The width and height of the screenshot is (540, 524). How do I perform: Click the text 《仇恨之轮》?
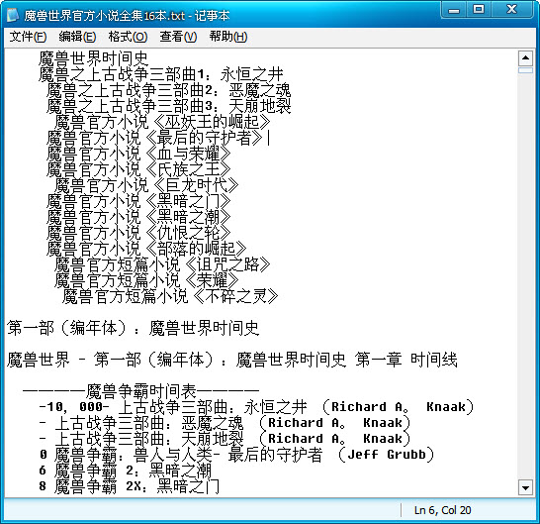point(187,233)
